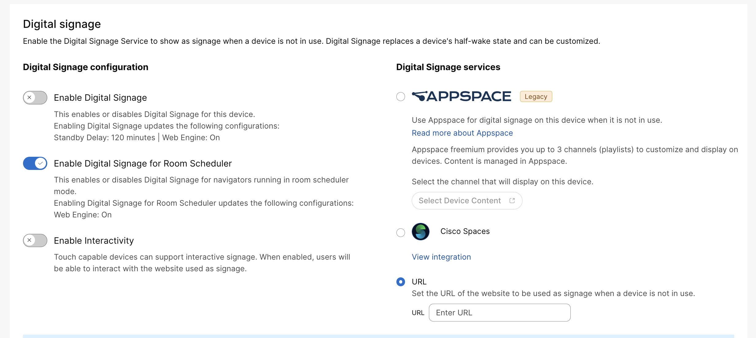
Task: Select the Cisco Spaces radio button
Action: click(x=400, y=233)
